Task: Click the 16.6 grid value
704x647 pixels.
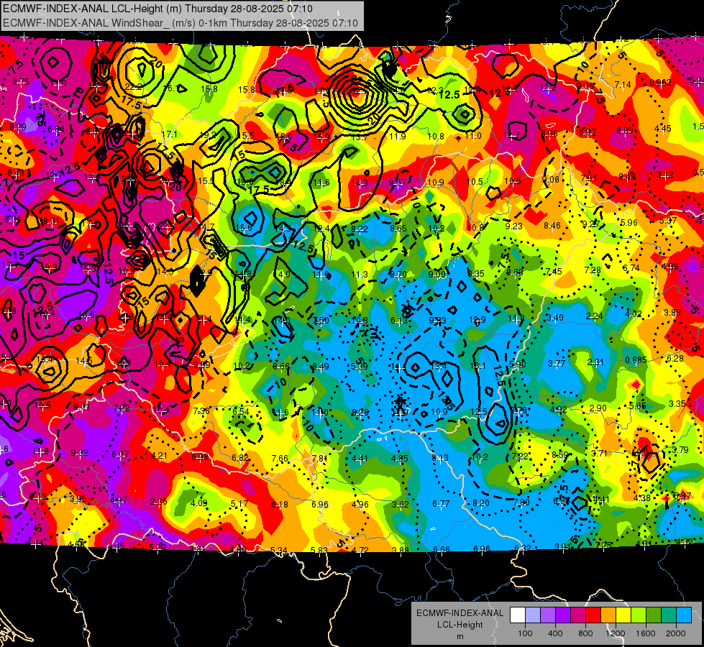Action: [243, 228]
